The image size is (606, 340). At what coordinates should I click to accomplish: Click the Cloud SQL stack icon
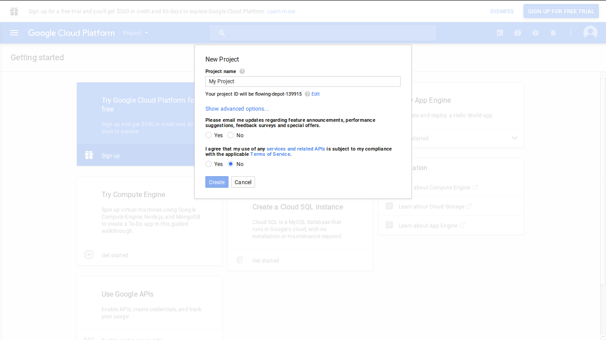click(240, 260)
